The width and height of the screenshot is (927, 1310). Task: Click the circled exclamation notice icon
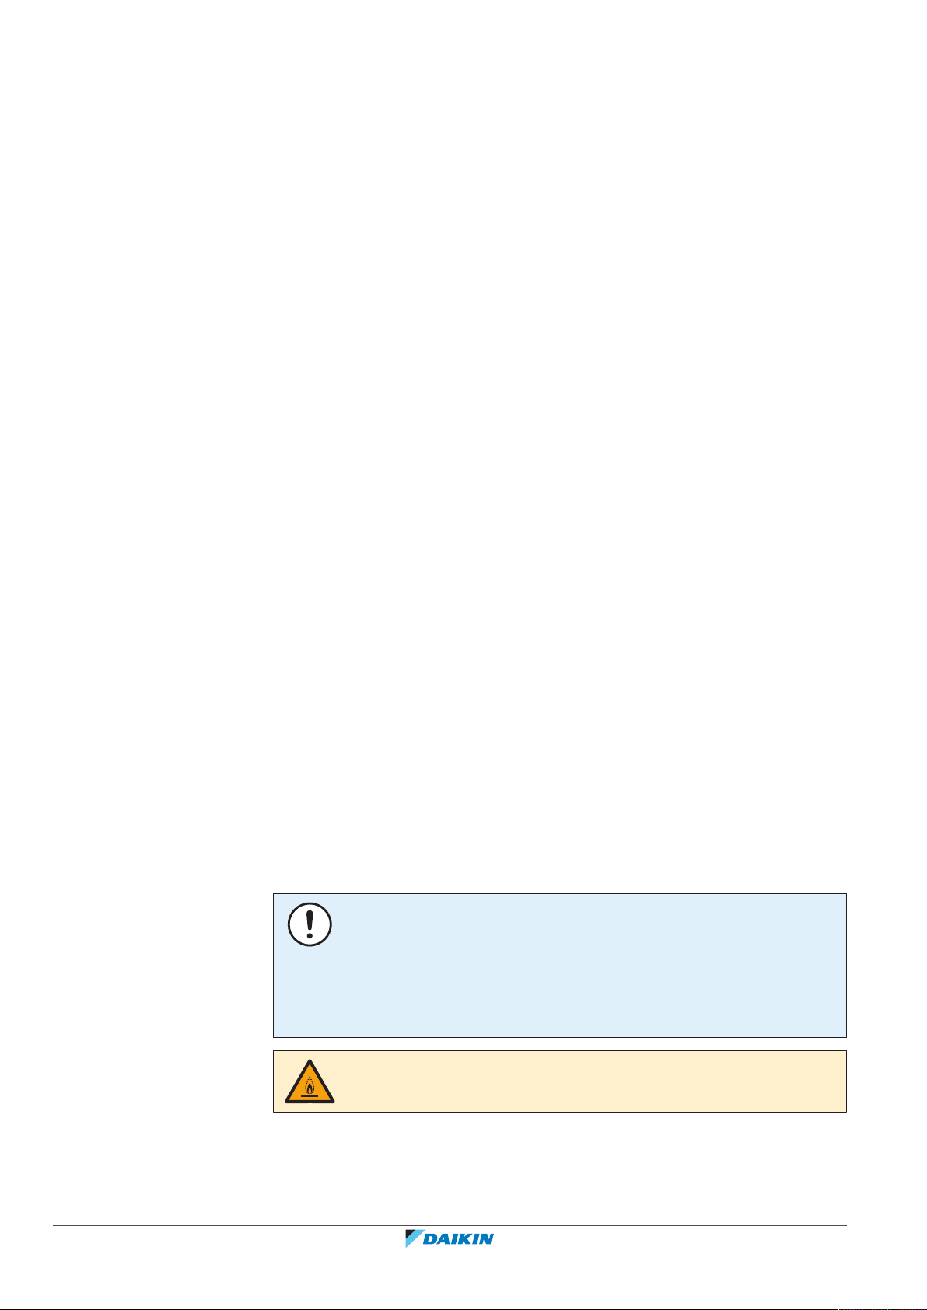click(x=310, y=924)
